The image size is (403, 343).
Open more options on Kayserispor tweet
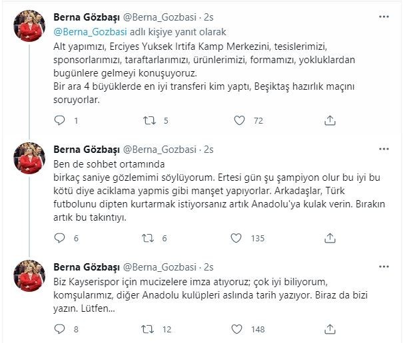(x=384, y=266)
